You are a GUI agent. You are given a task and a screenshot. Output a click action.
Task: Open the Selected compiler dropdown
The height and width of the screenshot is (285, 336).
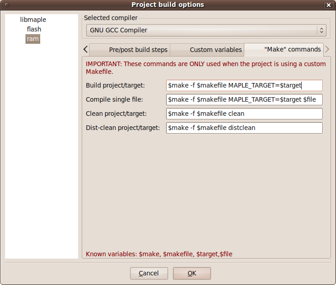(206, 31)
